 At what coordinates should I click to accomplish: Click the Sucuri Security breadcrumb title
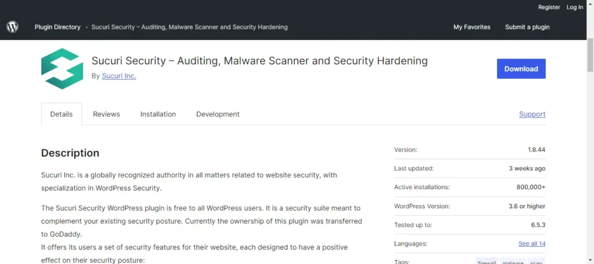[190, 27]
